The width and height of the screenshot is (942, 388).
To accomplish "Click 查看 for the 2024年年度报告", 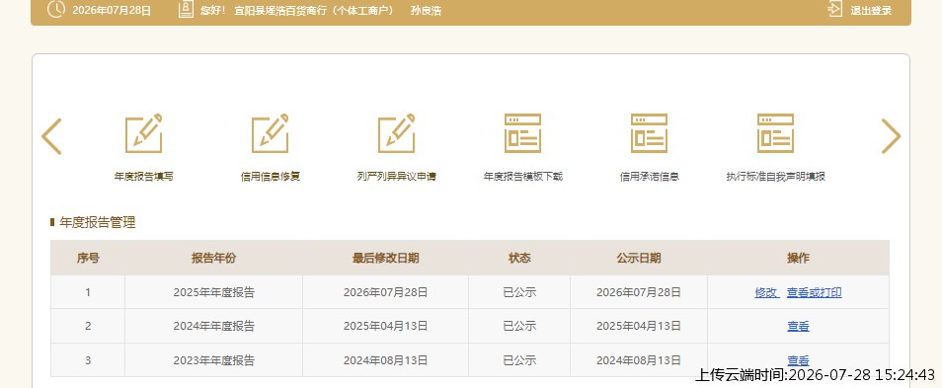I will coord(798,326).
